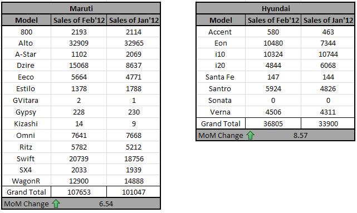Image resolution: width=357 pixels, height=213 pixels.
Task: Select the Kizashi model cell
Action: [26, 123]
